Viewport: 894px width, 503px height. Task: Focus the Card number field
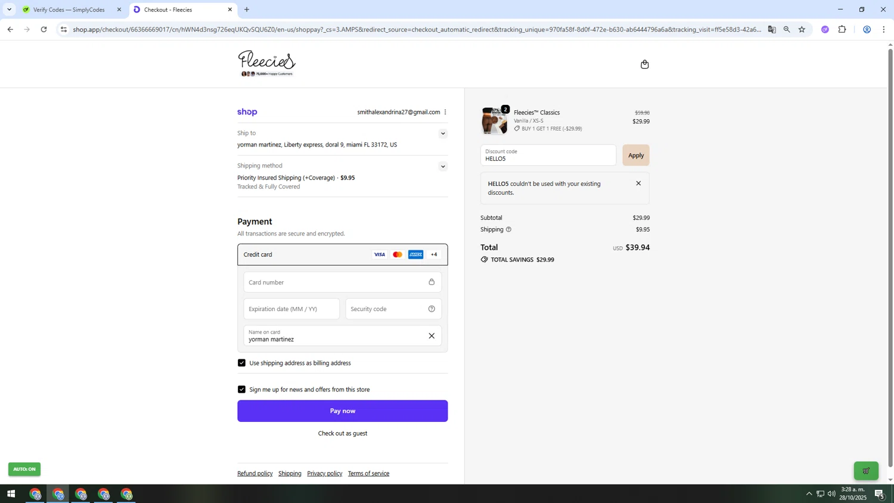click(343, 282)
